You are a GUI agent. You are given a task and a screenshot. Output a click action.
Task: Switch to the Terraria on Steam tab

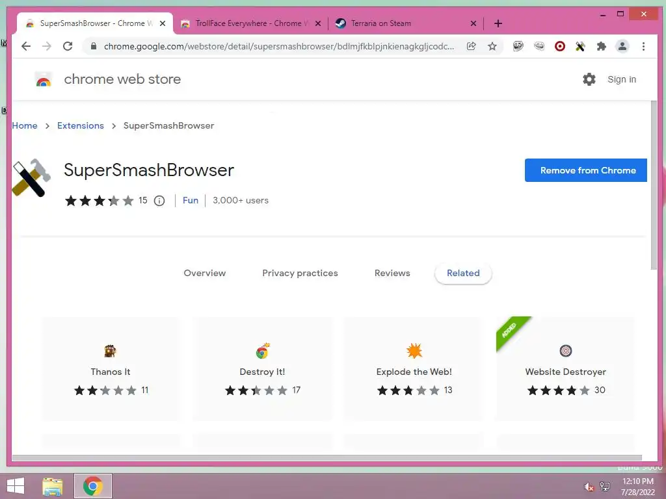pos(406,23)
